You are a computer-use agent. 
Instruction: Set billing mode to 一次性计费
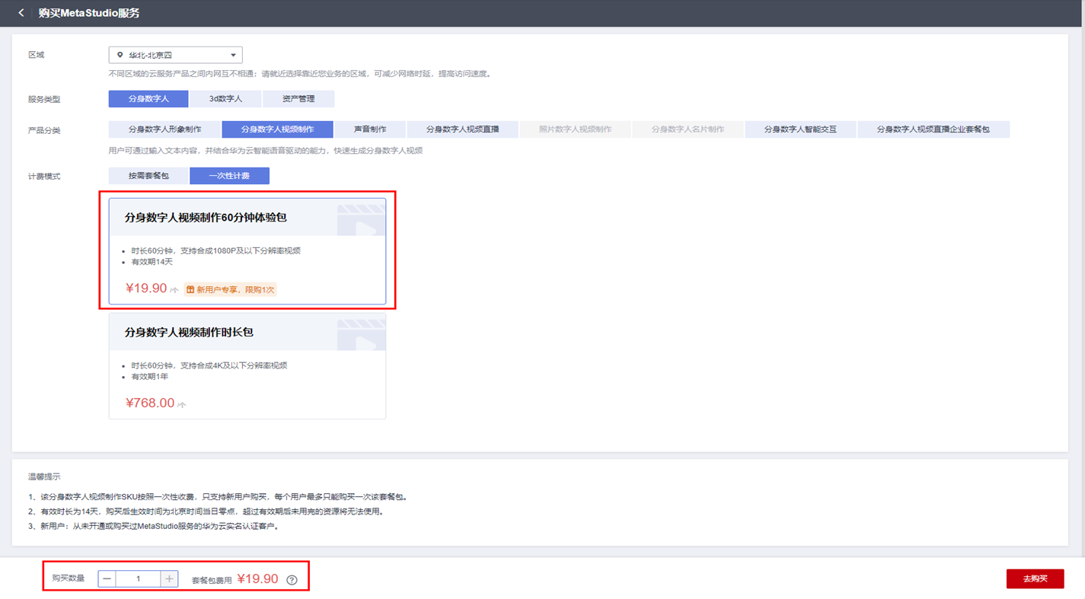(x=229, y=176)
